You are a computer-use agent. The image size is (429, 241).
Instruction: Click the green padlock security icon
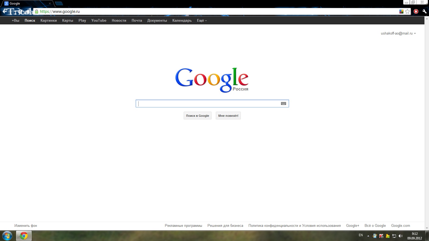coord(37,12)
